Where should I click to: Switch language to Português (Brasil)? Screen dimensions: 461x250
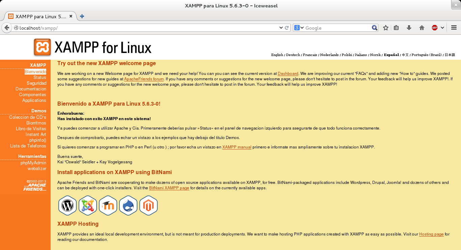[427, 55]
